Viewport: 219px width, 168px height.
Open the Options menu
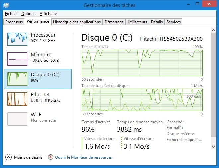click(28, 14)
